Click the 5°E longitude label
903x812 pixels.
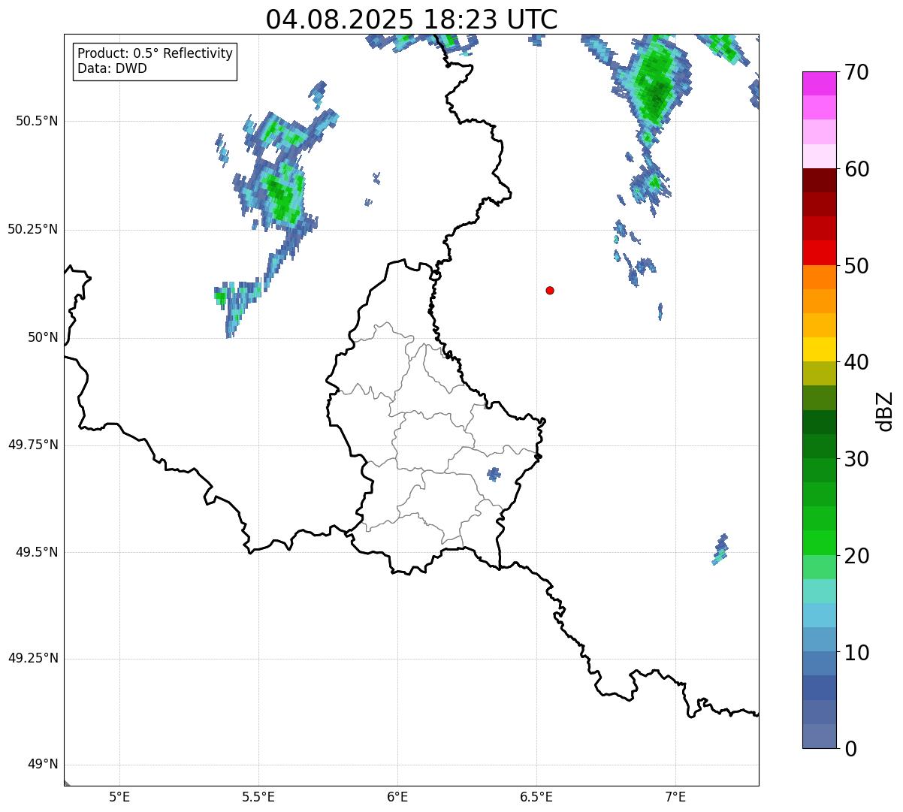coord(119,796)
